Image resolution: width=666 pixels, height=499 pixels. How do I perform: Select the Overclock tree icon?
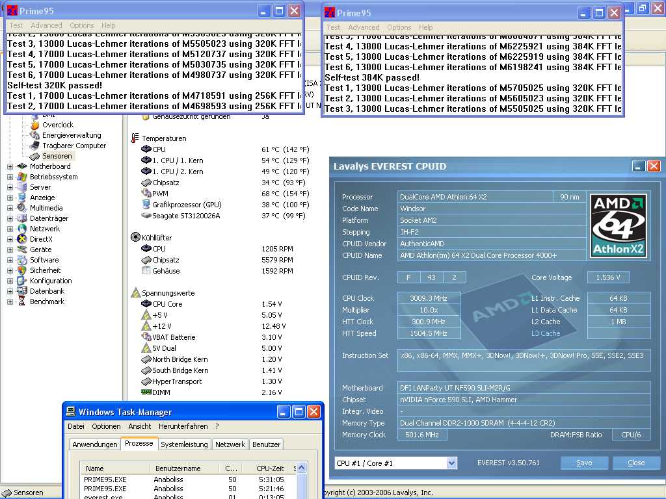pos(35,125)
